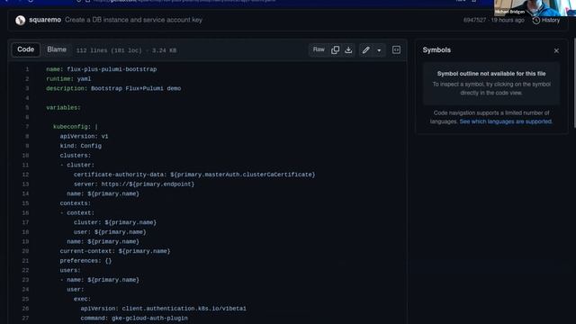Click the 'kind: Config' line
The image size is (576, 324).
tap(81, 146)
